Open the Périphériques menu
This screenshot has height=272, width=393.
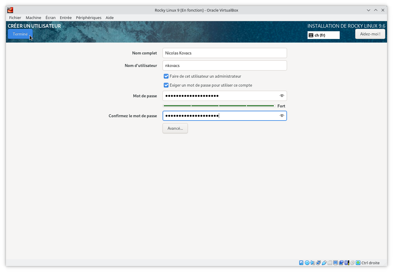[x=88, y=18]
